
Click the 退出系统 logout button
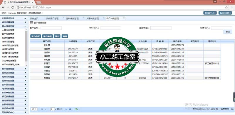[225, 13]
